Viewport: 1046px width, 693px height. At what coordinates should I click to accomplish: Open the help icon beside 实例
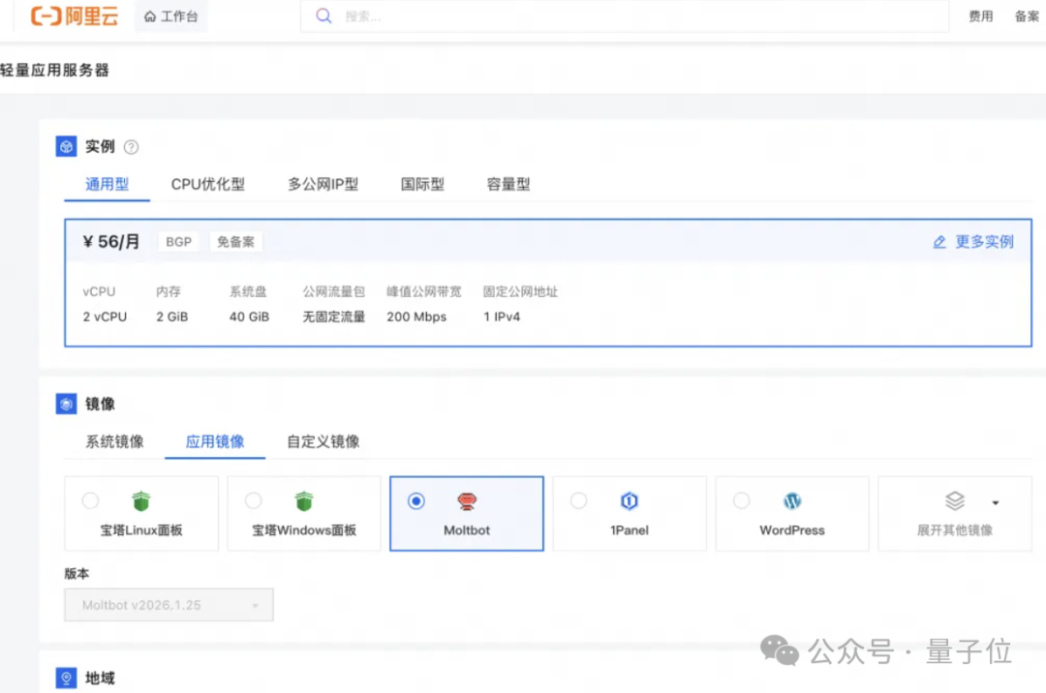pos(129,146)
